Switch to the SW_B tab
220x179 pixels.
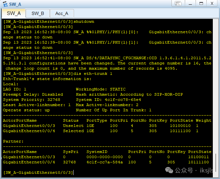click(x=38, y=13)
